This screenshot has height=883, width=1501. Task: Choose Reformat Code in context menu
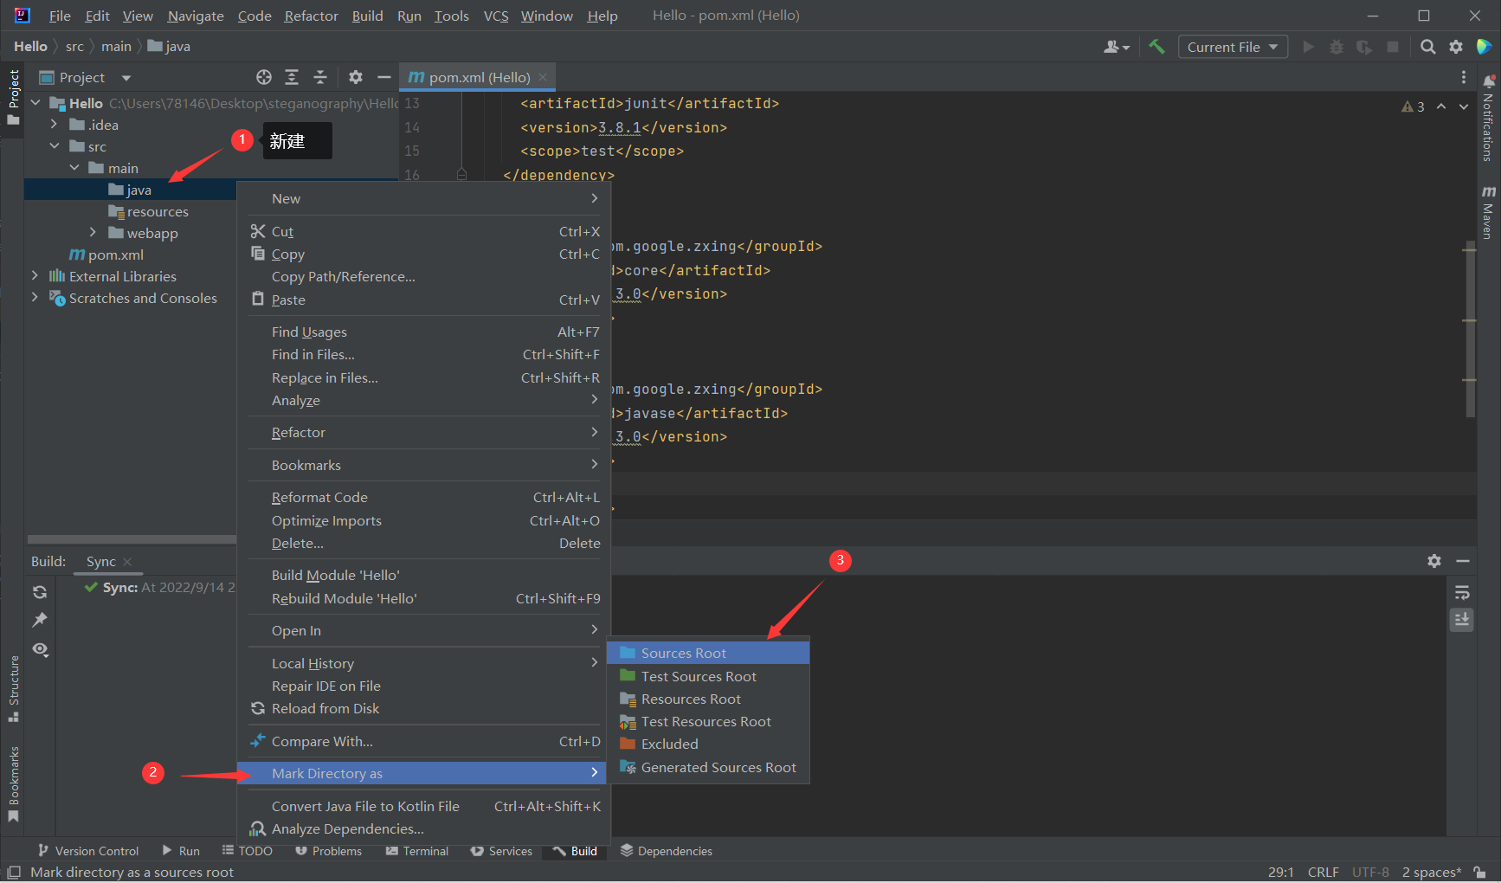[424, 497]
